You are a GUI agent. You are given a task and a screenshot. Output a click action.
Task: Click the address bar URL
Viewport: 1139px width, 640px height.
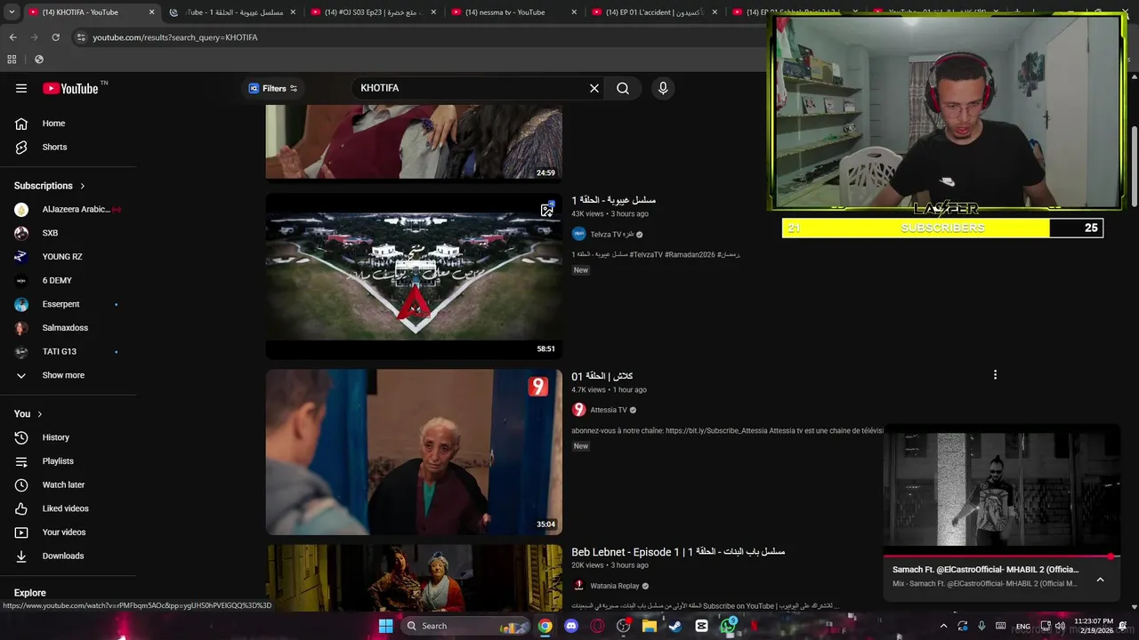pos(174,37)
